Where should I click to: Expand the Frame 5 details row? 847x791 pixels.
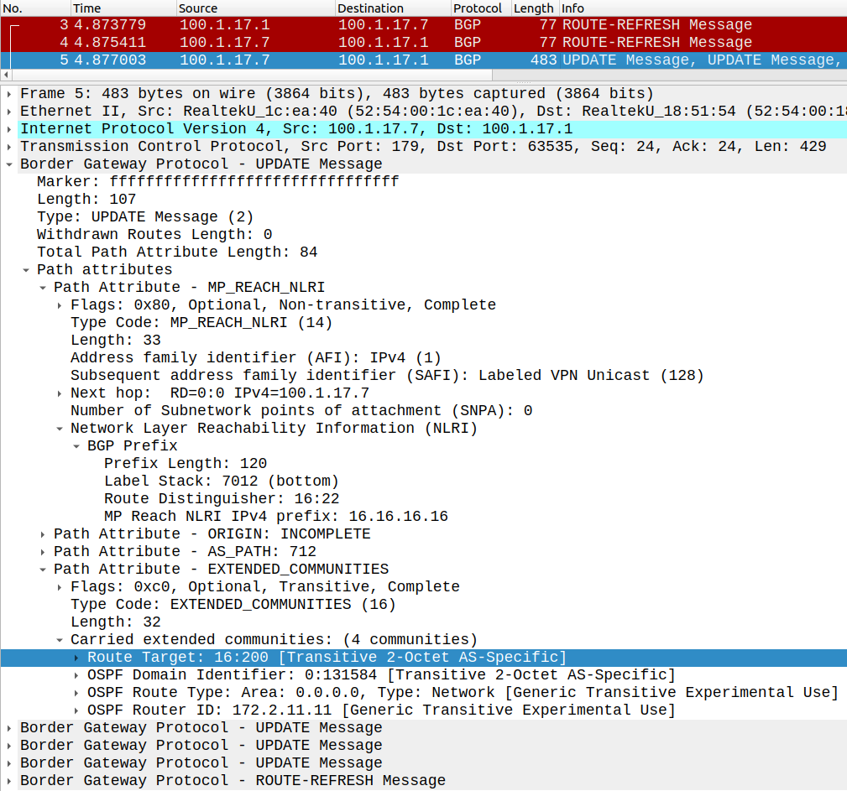coord(9,94)
